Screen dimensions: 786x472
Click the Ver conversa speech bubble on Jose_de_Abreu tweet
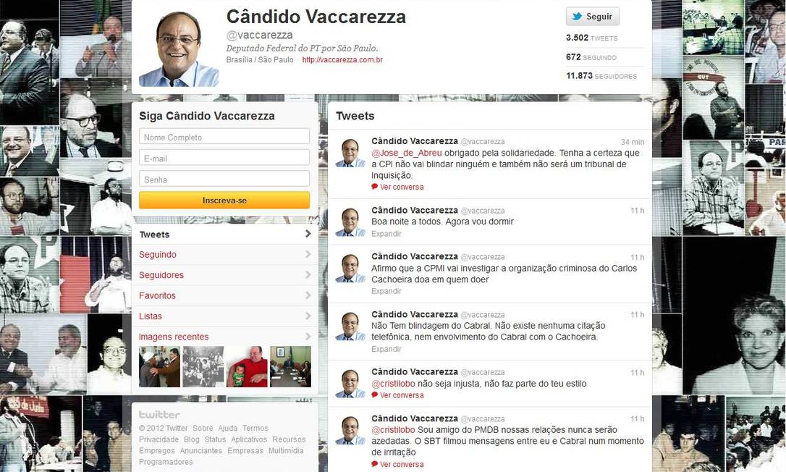(x=374, y=187)
